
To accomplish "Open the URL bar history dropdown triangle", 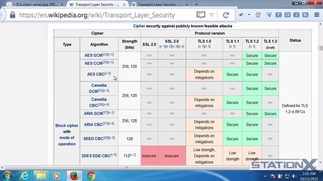I will pos(211,15).
